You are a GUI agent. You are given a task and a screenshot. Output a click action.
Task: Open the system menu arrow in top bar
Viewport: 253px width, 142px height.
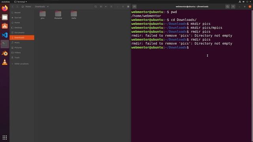tap(250, 2)
